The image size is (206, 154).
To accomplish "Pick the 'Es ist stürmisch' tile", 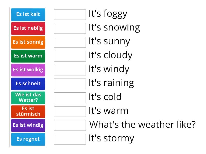I will [x=28, y=112].
